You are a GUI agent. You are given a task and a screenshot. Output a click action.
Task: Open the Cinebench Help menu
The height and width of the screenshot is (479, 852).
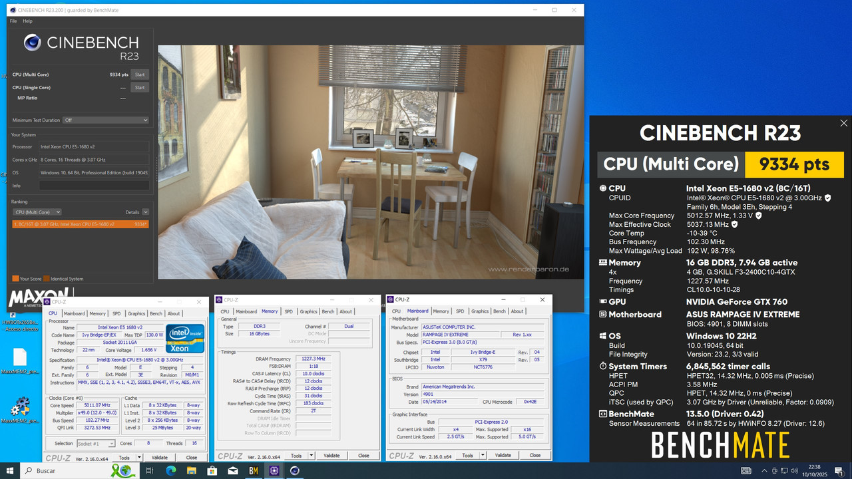coord(27,21)
